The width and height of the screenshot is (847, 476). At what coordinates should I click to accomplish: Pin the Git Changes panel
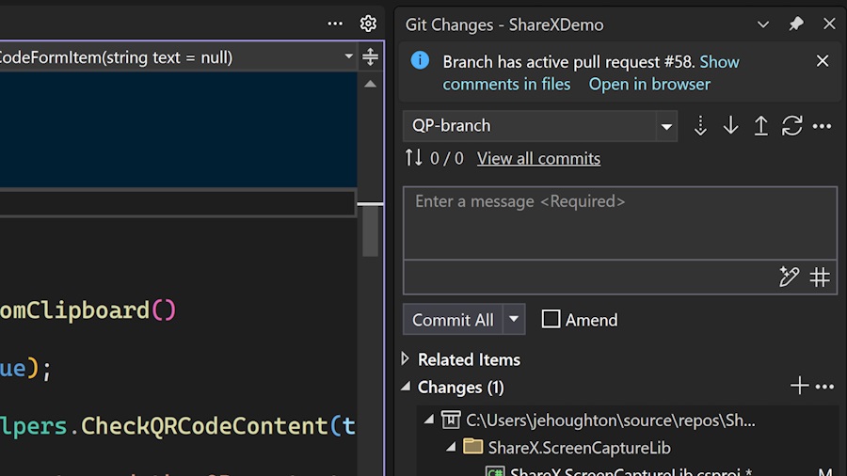pos(796,24)
